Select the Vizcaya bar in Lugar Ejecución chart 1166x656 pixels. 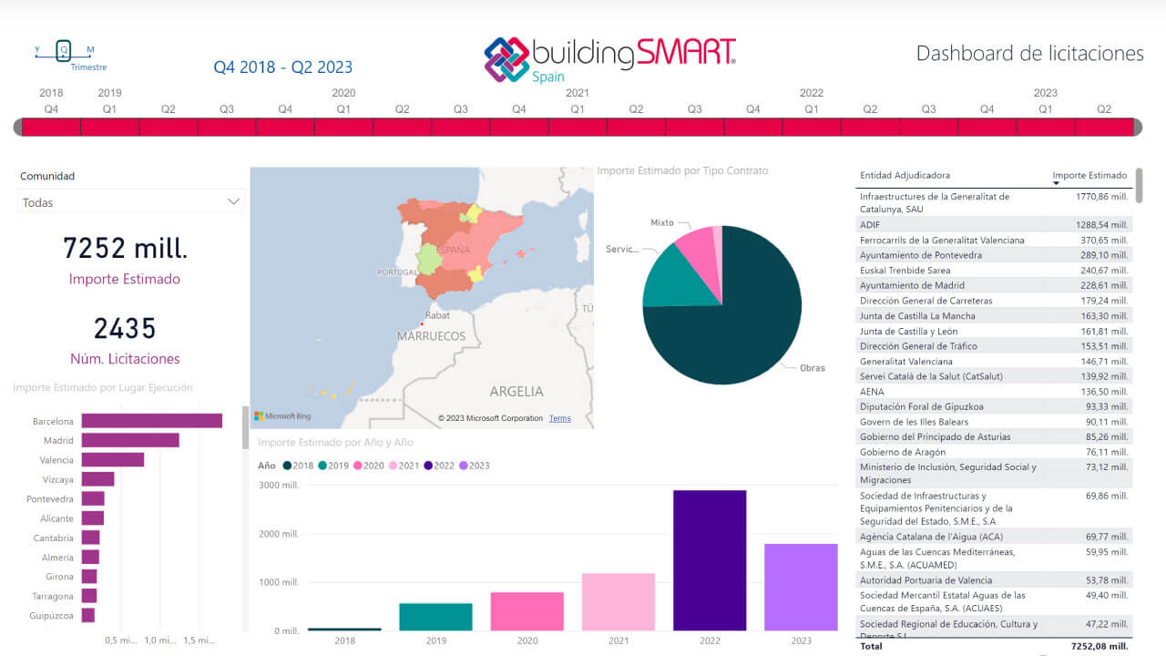pyautogui.click(x=97, y=479)
